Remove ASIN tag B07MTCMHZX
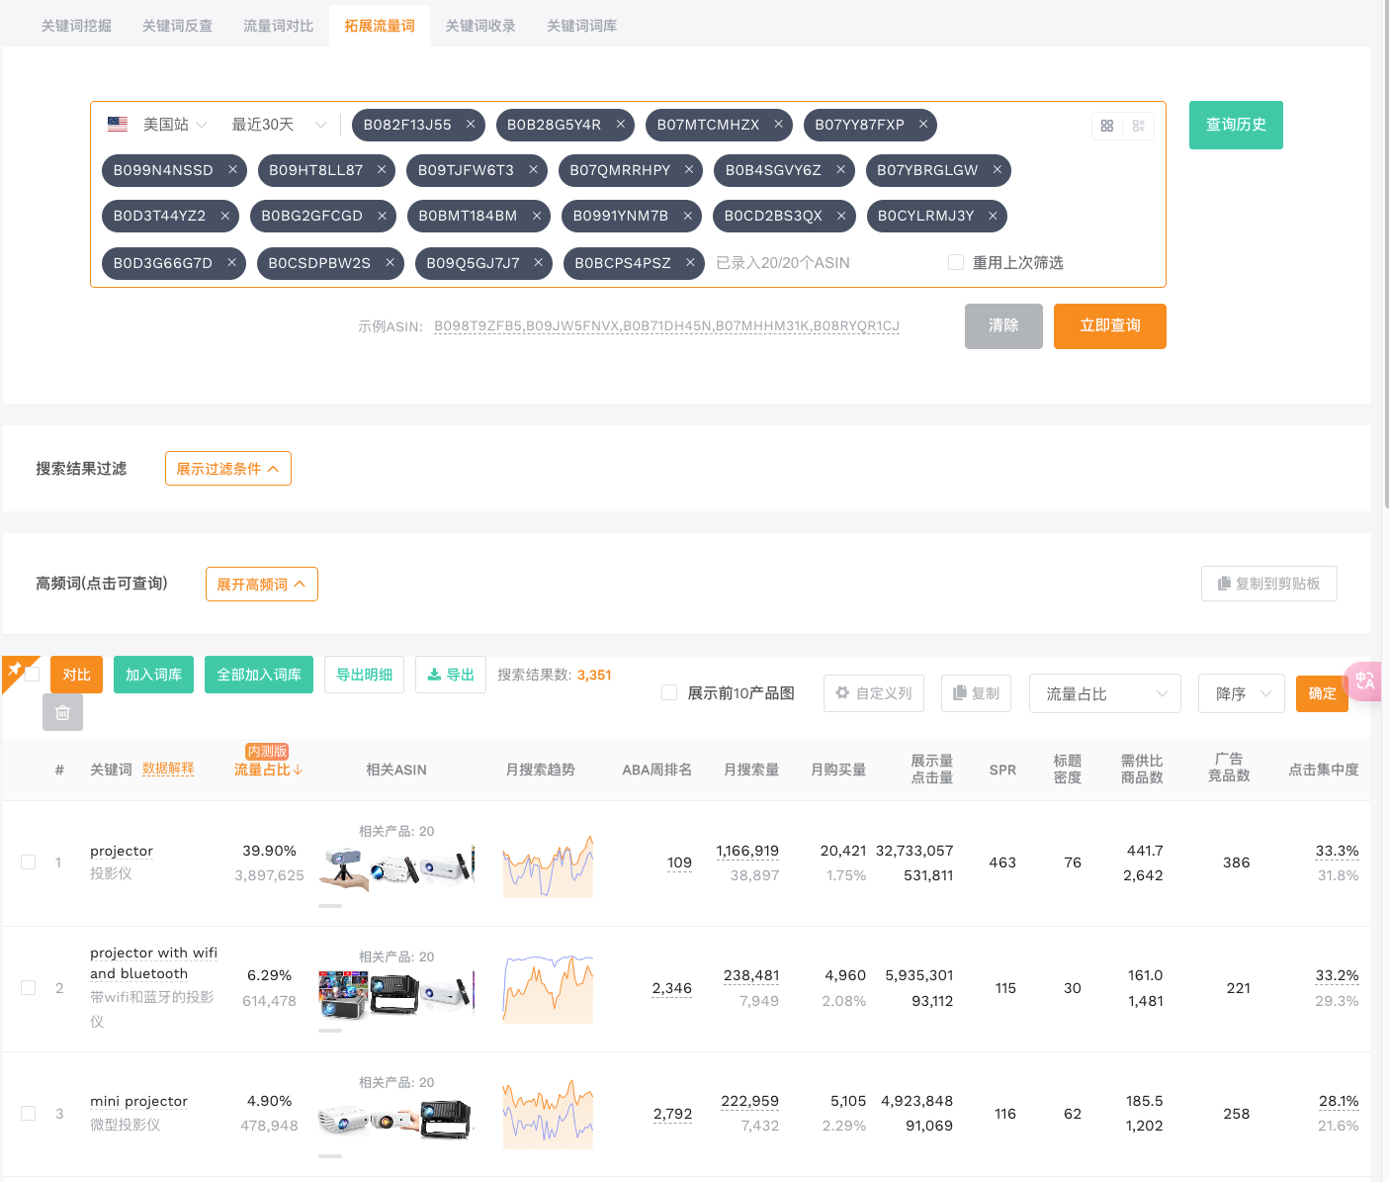This screenshot has height=1182, width=1389. (778, 125)
